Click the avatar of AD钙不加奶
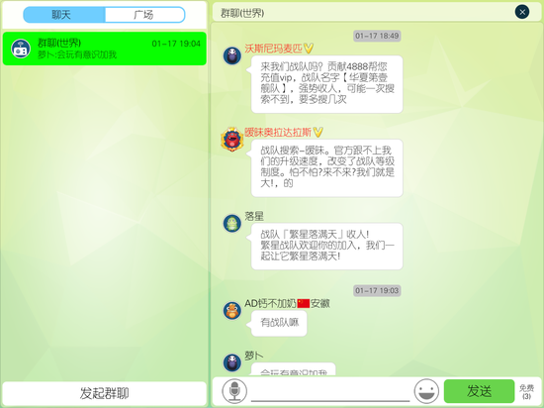 click(x=232, y=310)
